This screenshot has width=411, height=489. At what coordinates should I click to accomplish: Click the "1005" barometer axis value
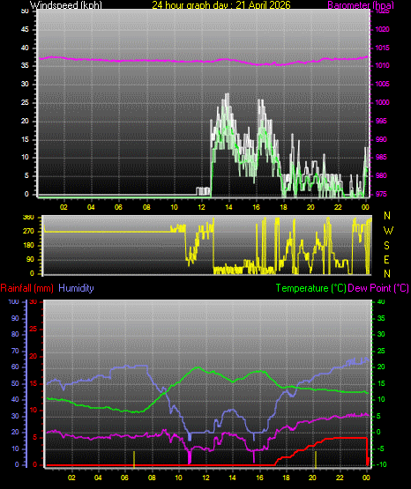(382, 85)
